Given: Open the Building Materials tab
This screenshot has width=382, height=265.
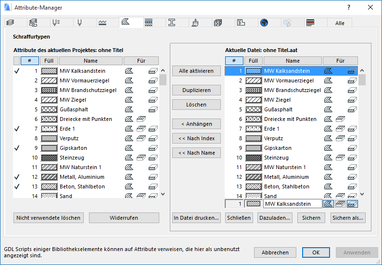Looking at the screenshot, I should [x=218, y=23].
